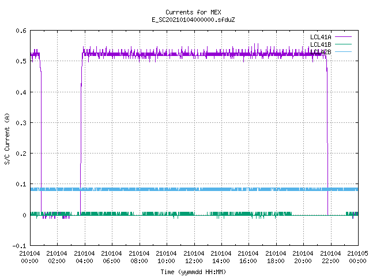
Task: Click the 210104 00:00 x-axis tick label
Action: click(x=29, y=257)
